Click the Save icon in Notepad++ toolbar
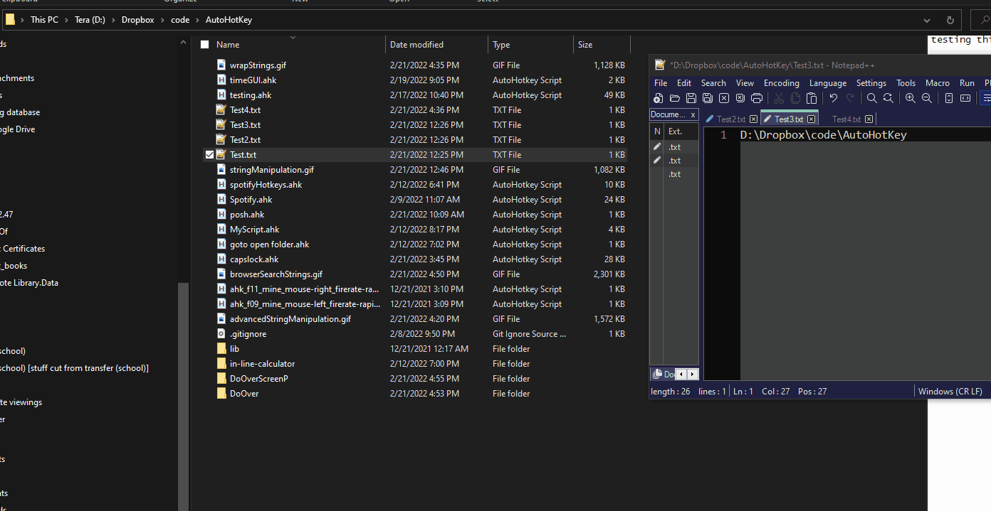This screenshot has width=991, height=511. (x=691, y=99)
